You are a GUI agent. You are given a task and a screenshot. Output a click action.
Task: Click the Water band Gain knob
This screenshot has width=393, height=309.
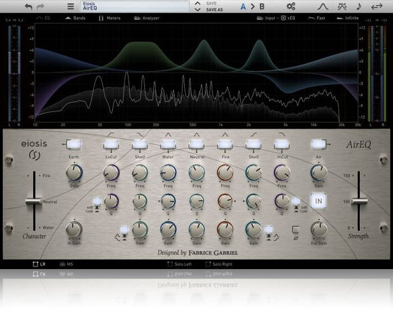coord(168,230)
